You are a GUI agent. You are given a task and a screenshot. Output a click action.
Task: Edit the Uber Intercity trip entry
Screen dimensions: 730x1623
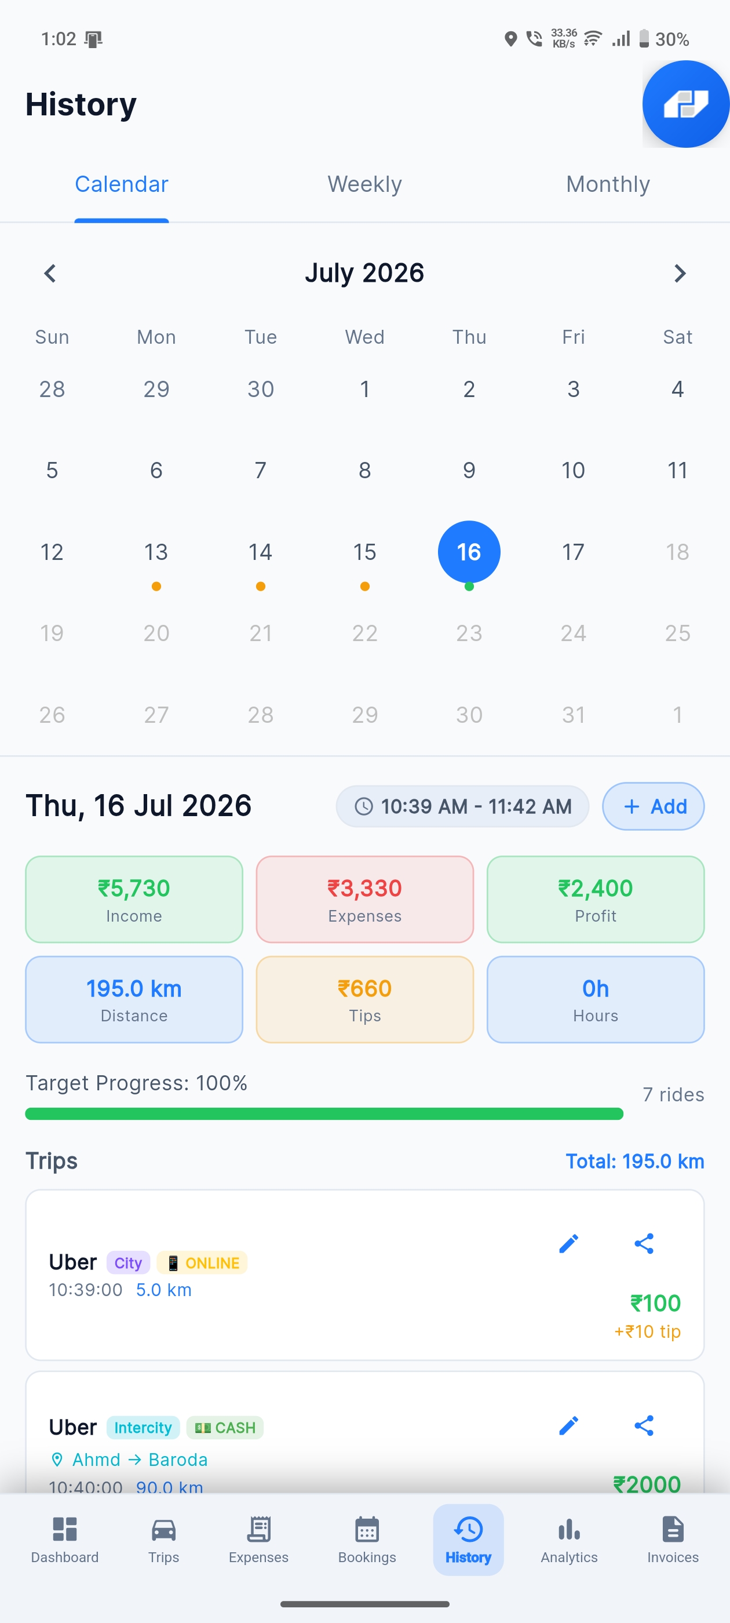pos(568,1426)
